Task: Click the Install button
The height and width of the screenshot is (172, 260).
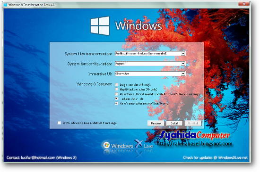Action: 174,123
